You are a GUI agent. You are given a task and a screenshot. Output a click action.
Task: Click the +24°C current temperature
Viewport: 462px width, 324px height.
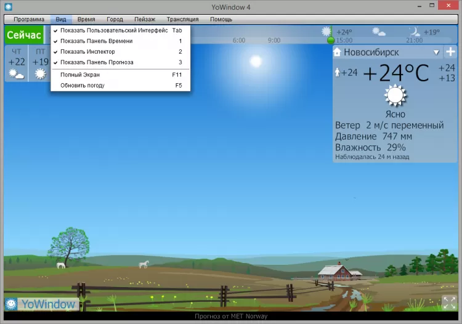pyautogui.click(x=396, y=73)
